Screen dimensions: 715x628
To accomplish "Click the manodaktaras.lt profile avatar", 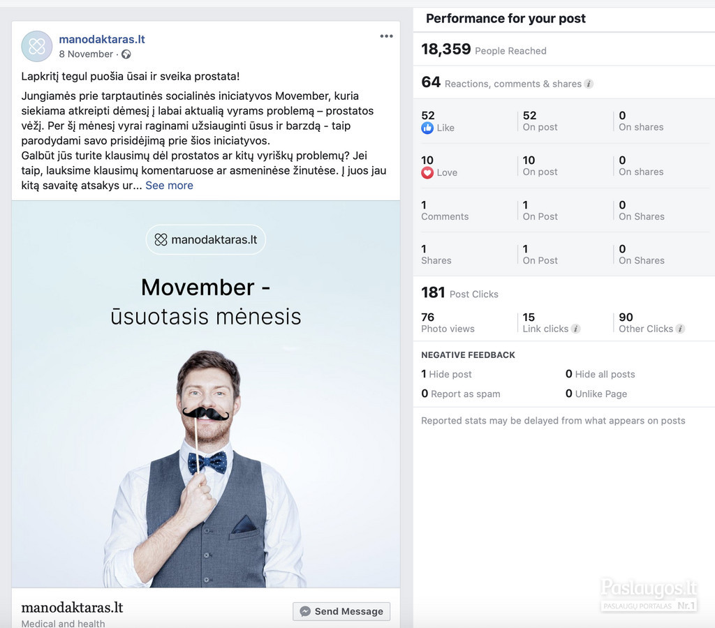I will click(x=37, y=46).
